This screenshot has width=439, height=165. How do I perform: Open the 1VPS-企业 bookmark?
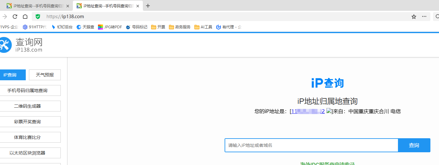point(9,27)
